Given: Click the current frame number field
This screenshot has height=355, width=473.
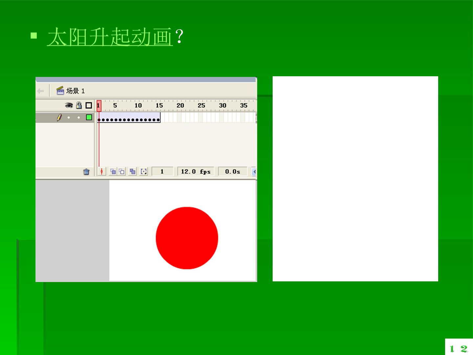Looking at the screenshot, I should point(162,172).
